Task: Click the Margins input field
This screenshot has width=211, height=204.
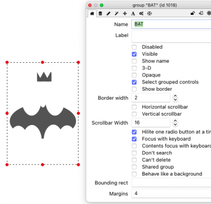Action: 171,193
